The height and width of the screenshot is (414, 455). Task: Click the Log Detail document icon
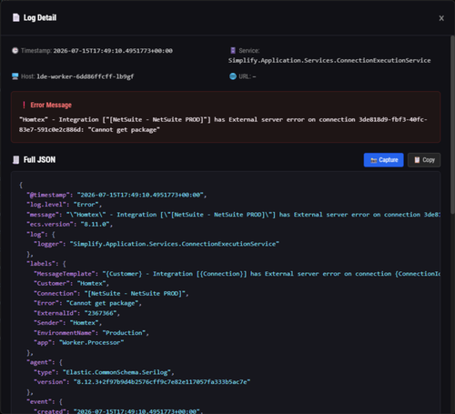coord(16,17)
